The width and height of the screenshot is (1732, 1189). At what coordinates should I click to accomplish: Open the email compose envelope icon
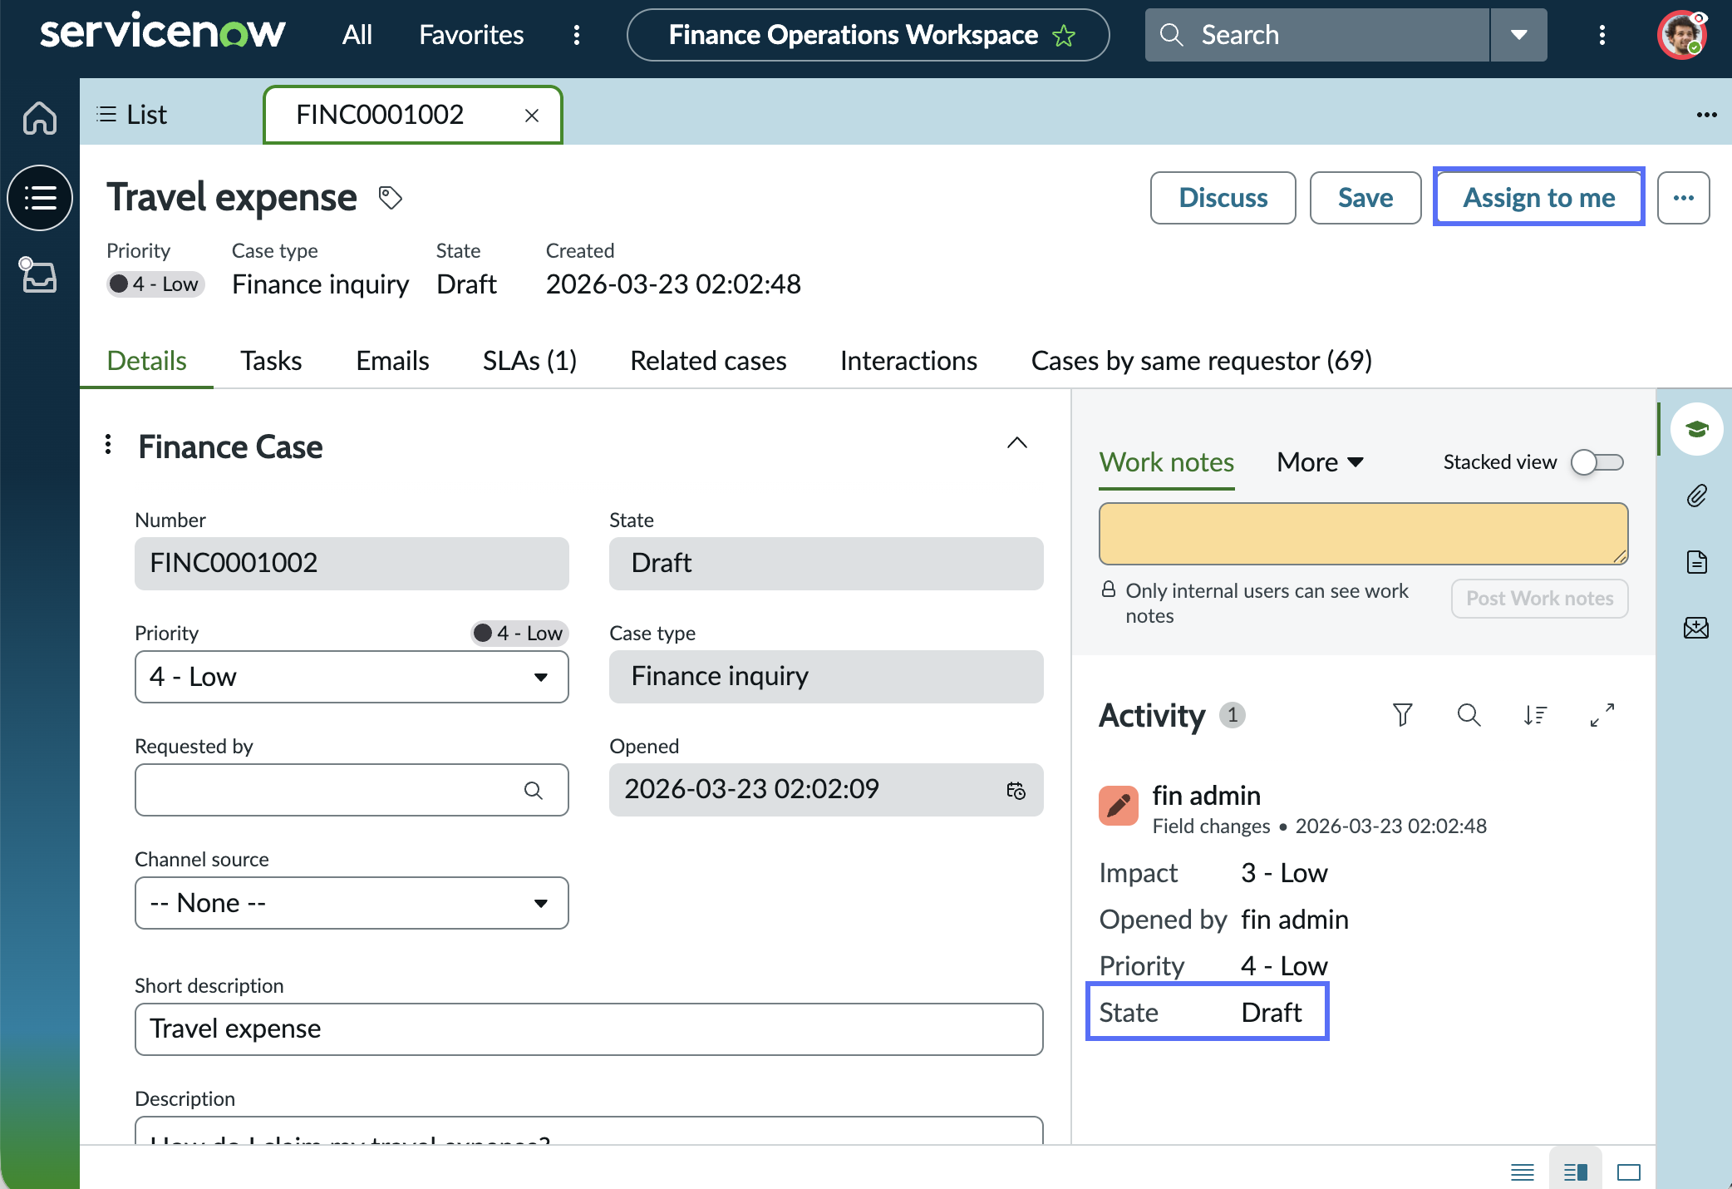(x=1697, y=628)
